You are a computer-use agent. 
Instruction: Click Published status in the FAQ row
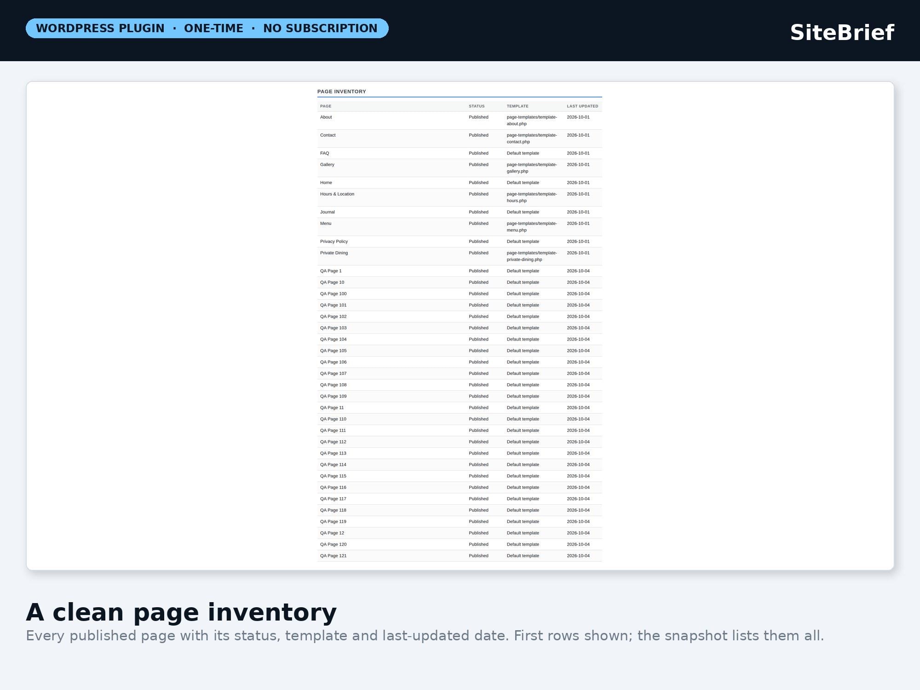[x=478, y=153]
